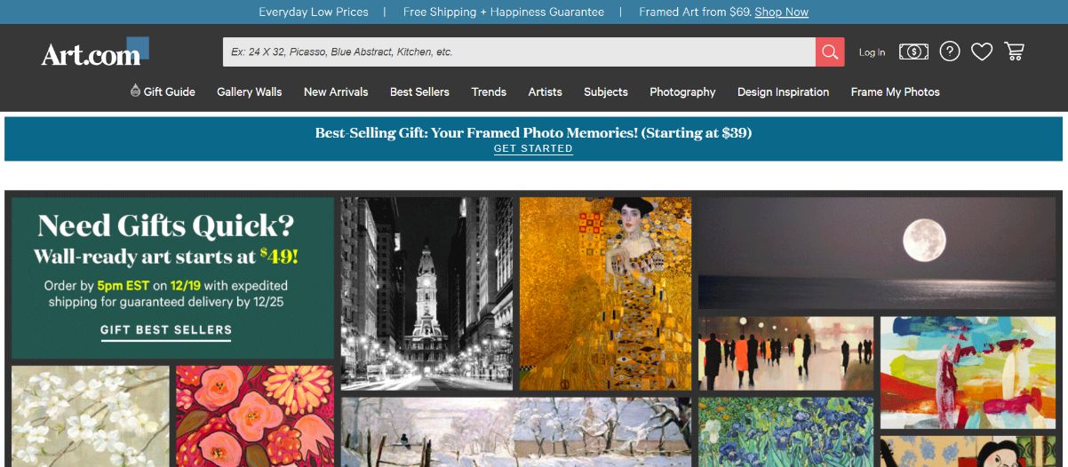Click the Log In link
This screenshot has width=1068, height=467.
coord(872,52)
